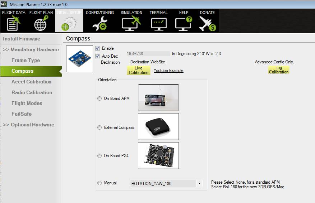Choose External Compass radio option

(x=99, y=127)
